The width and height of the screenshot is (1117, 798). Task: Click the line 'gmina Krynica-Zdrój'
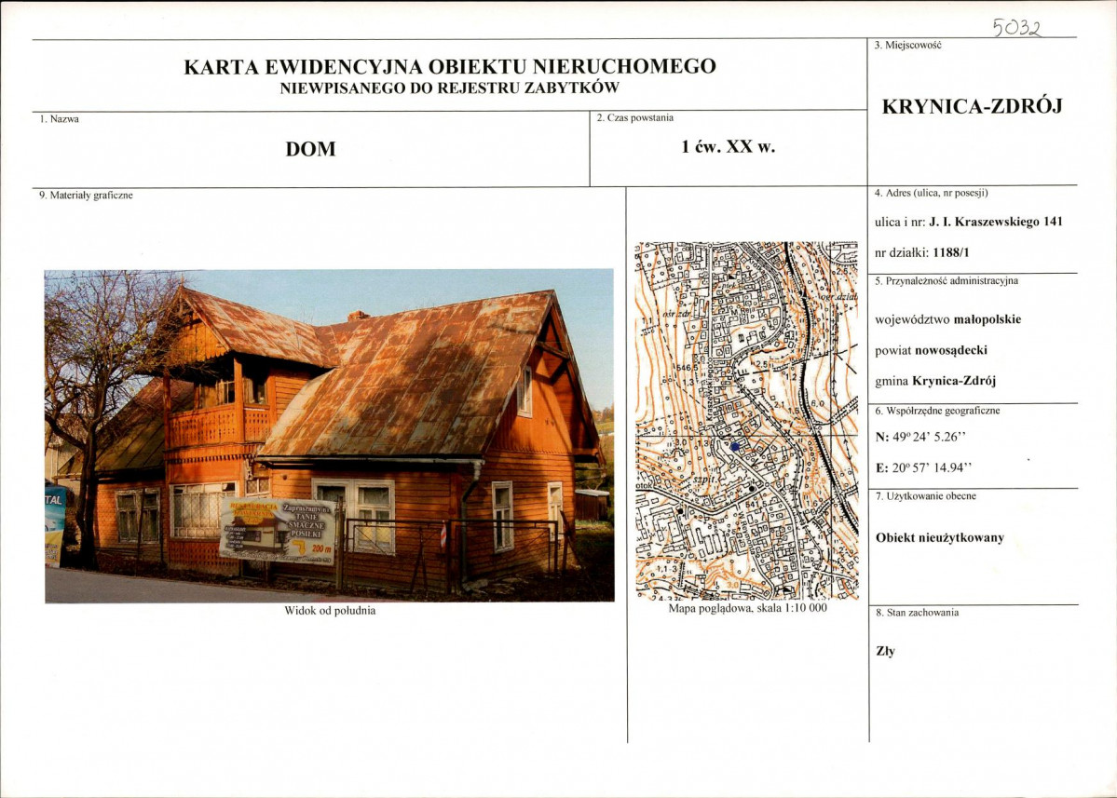point(935,381)
